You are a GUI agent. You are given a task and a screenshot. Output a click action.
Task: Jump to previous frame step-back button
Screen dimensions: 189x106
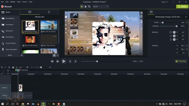(x=52, y=61)
